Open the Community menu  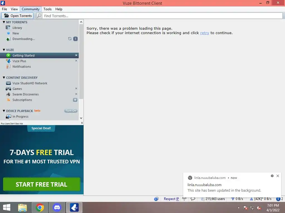point(31,9)
